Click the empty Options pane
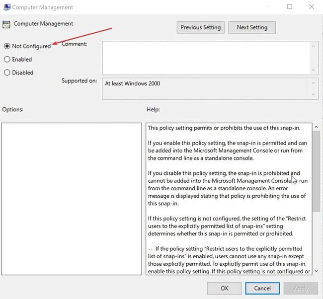 (72, 199)
